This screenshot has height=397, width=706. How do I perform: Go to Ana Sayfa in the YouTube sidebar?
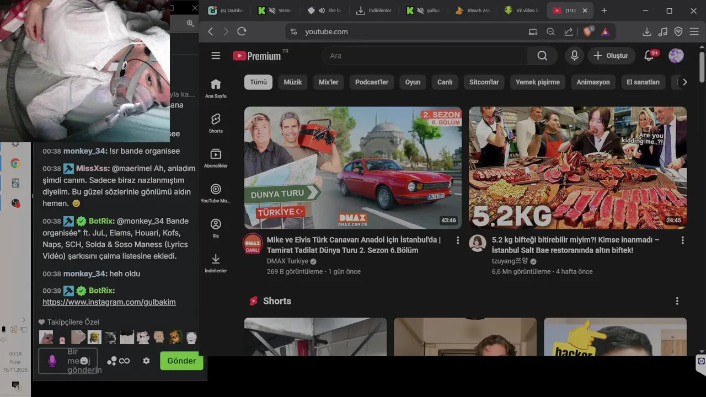pos(216,88)
